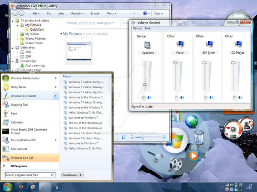Viewport: 257px width, 192px height.
Task: Click the Photo Gallery zoom in plus icon
Action: (164, 137)
